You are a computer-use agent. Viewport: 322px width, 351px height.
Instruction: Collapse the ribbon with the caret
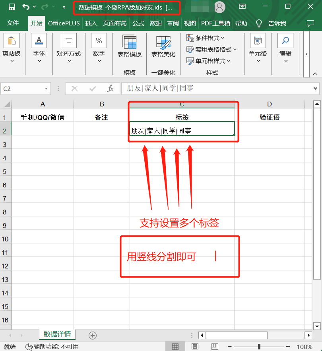[315, 74]
